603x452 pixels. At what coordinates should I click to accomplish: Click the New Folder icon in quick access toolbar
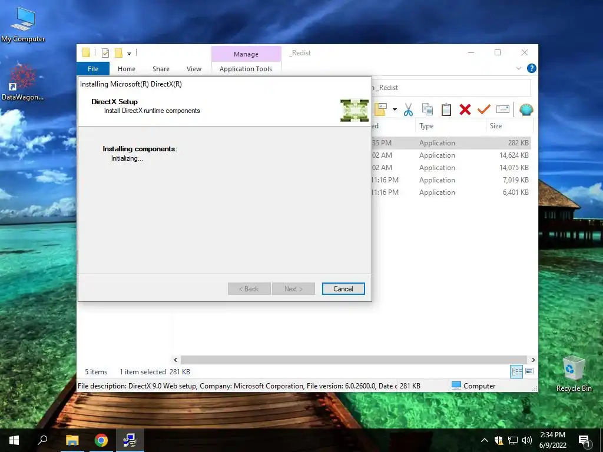(x=119, y=53)
